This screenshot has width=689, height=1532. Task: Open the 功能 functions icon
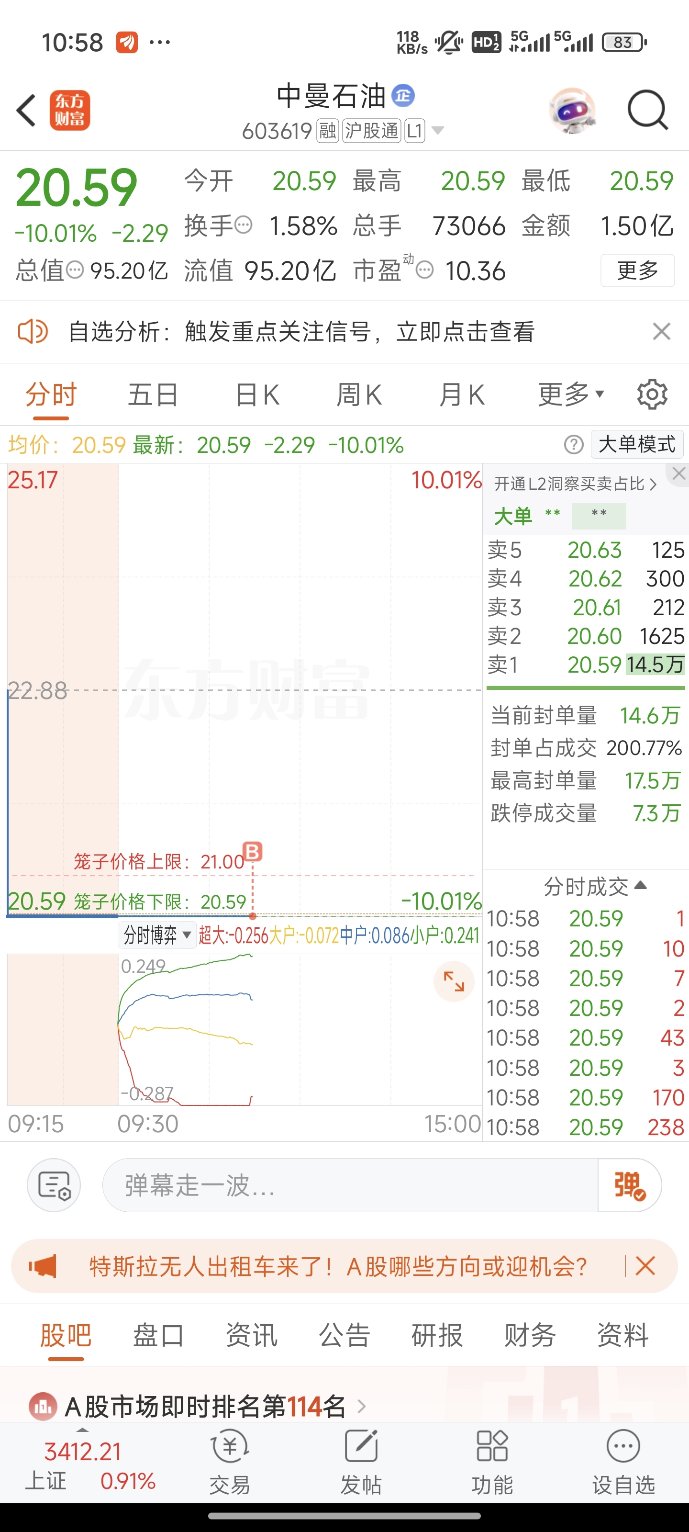pyautogui.click(x=492, y=1462)
